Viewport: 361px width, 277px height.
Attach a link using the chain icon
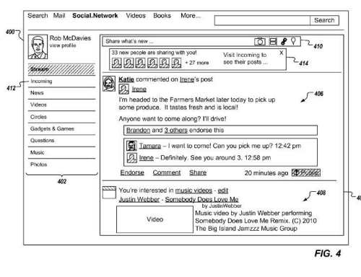(x=284, y=41)
